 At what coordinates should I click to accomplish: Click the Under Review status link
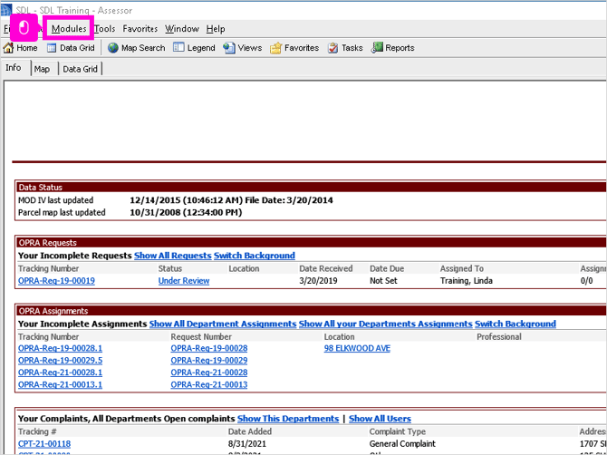(x=184, y=281)
